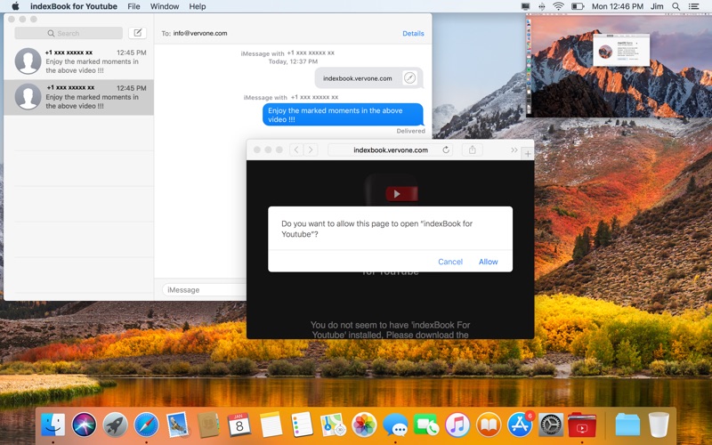Screen dimensions: 712x445
Task: Open the Notes app in Dock
Action: [x=271, y=425]
